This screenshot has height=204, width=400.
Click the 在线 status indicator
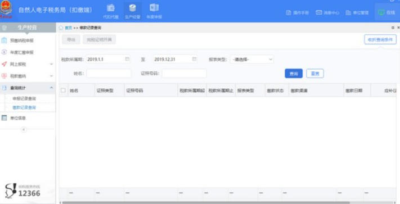tap(386, 12)
